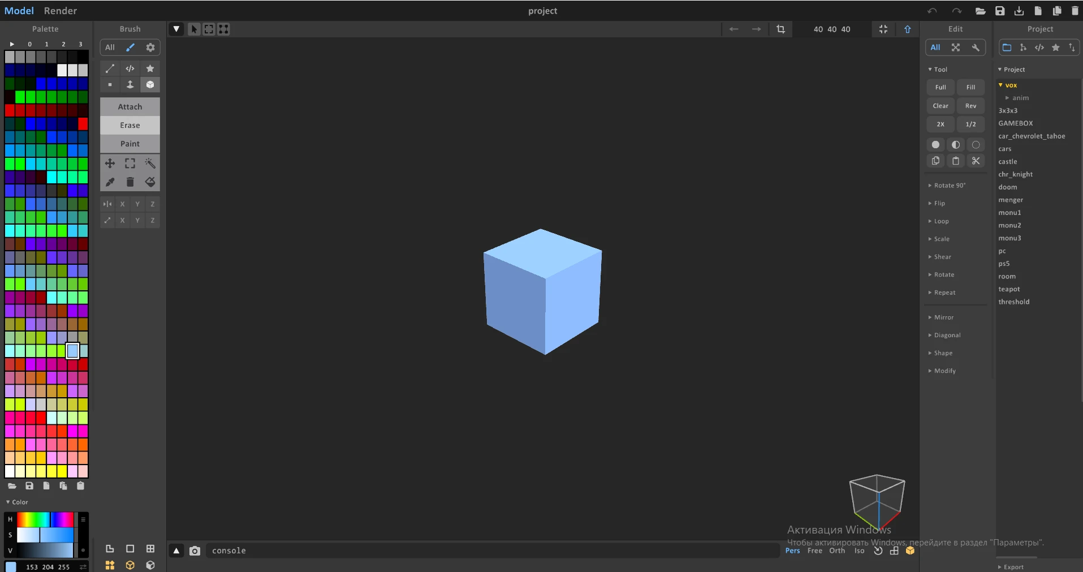
Task: Open Brush panel gear settings
Action: 150,48
